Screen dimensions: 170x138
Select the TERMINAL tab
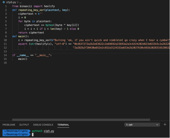pos(63,125)
